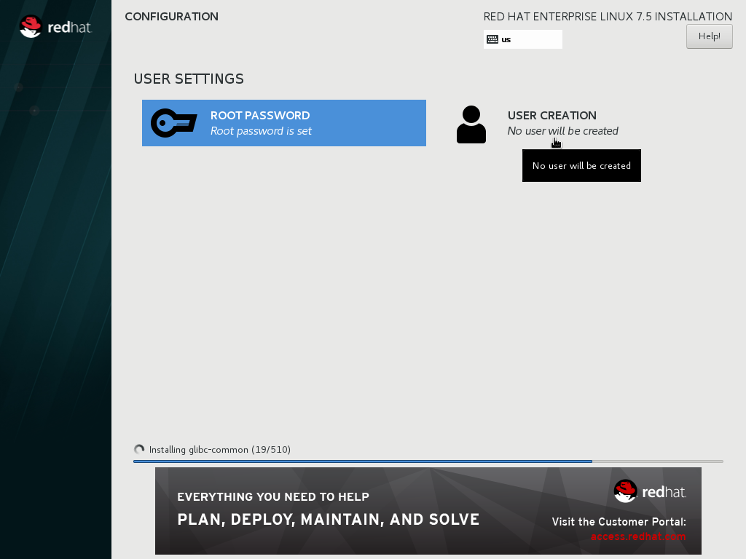Select the us keyboard layout indicator
746x559 pixels.
[x=523, y=39]
